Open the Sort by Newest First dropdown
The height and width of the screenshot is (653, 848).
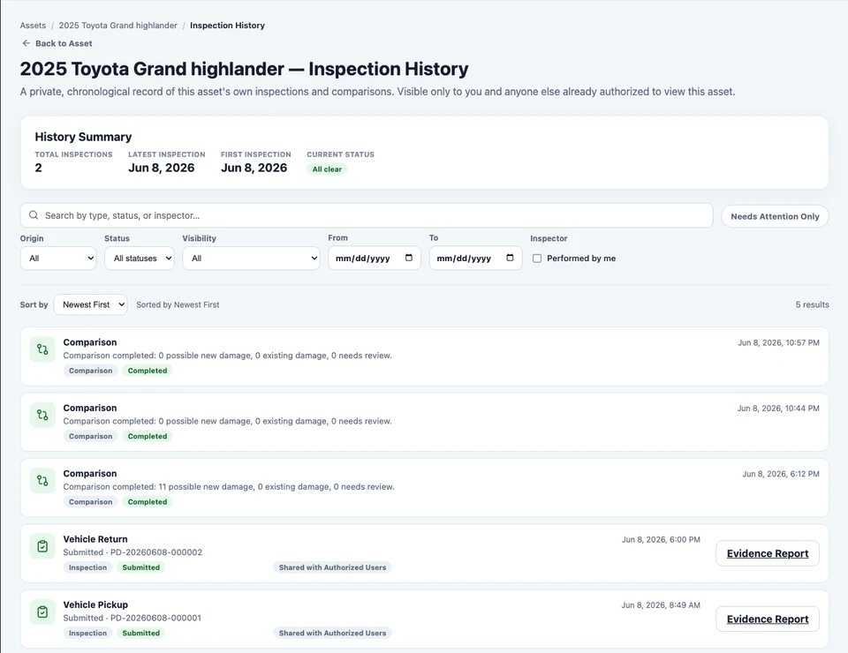pos(91,304)
